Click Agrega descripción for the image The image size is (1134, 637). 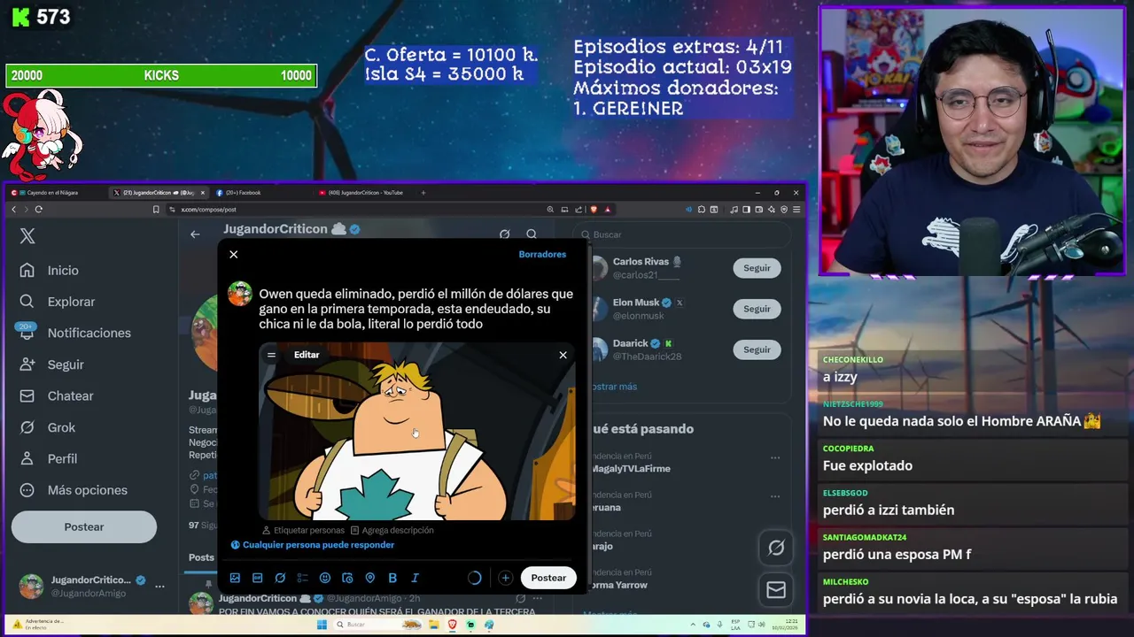point(392,531)
